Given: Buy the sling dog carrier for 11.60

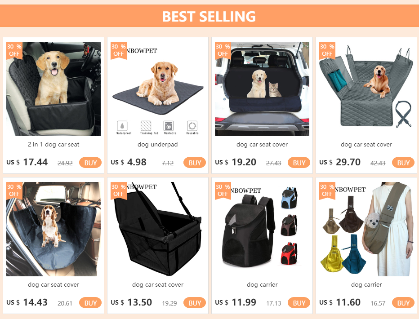Looking at the screenshot, I should click(403, 303).
